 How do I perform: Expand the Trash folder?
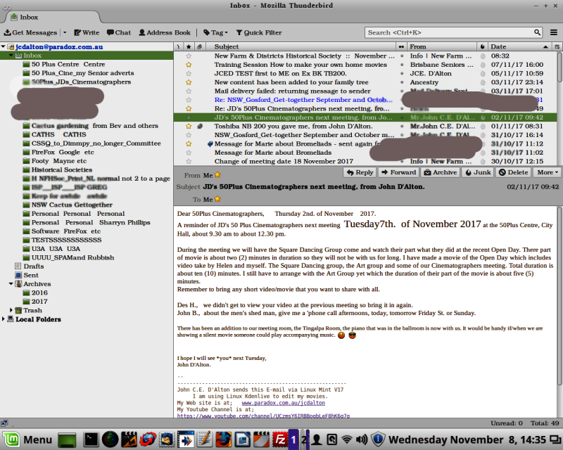coord(11,310)
